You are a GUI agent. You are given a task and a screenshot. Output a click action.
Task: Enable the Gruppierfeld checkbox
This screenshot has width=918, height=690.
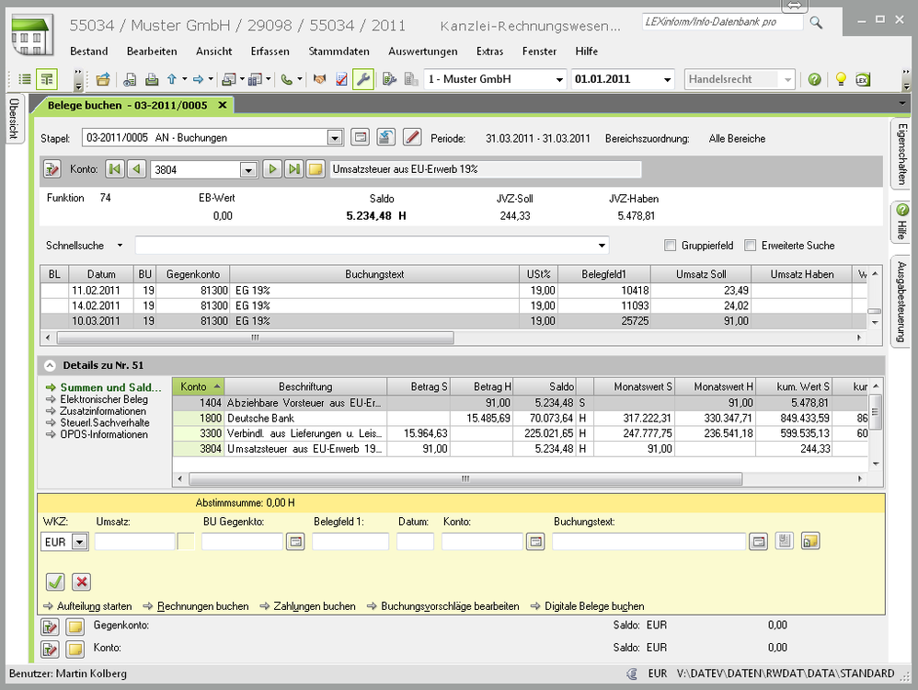click(x=671, y=246)
